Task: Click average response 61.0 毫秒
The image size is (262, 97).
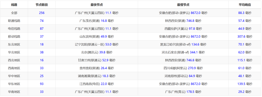Action: (245, 68)
